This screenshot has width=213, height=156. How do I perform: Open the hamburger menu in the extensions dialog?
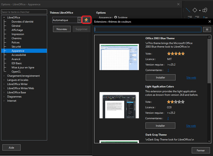point(207,29)
